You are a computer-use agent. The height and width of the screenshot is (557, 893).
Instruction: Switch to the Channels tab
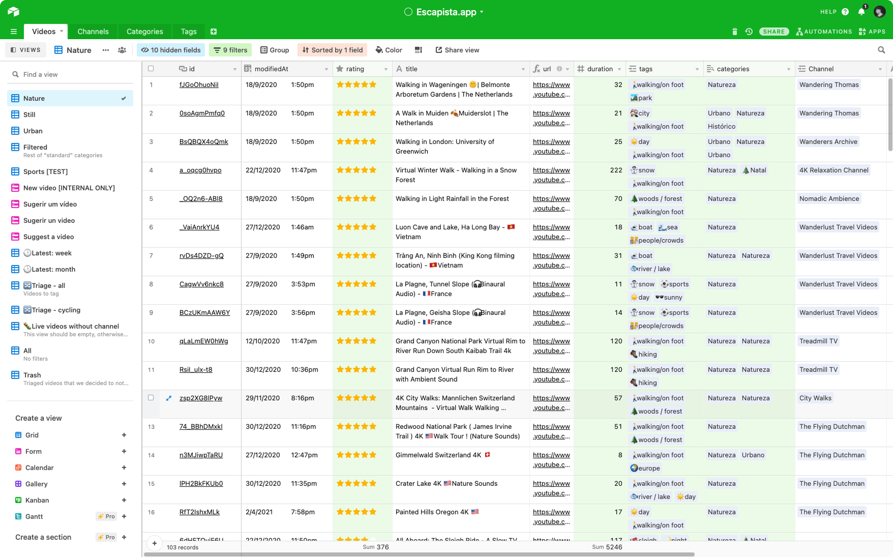(x=93, y=32)
